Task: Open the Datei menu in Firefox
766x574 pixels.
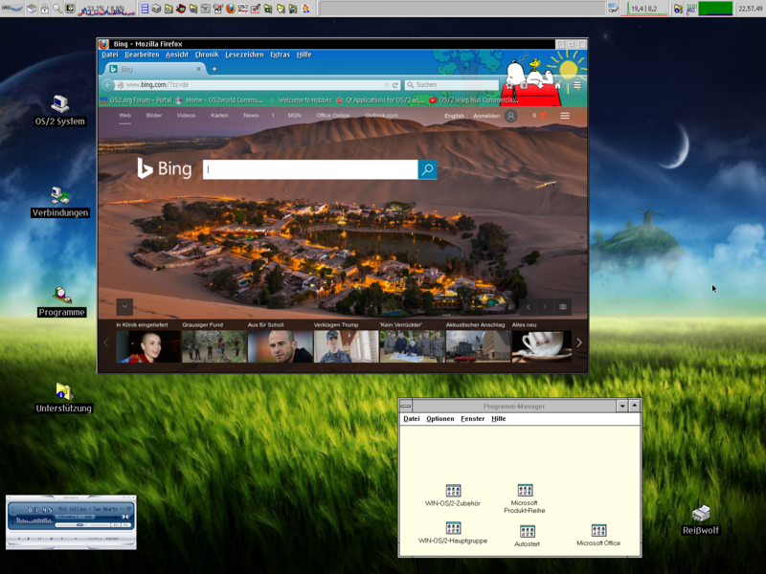Action: tap(110, 55)
